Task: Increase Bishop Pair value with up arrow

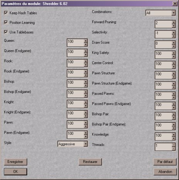Action: point(174,114)
